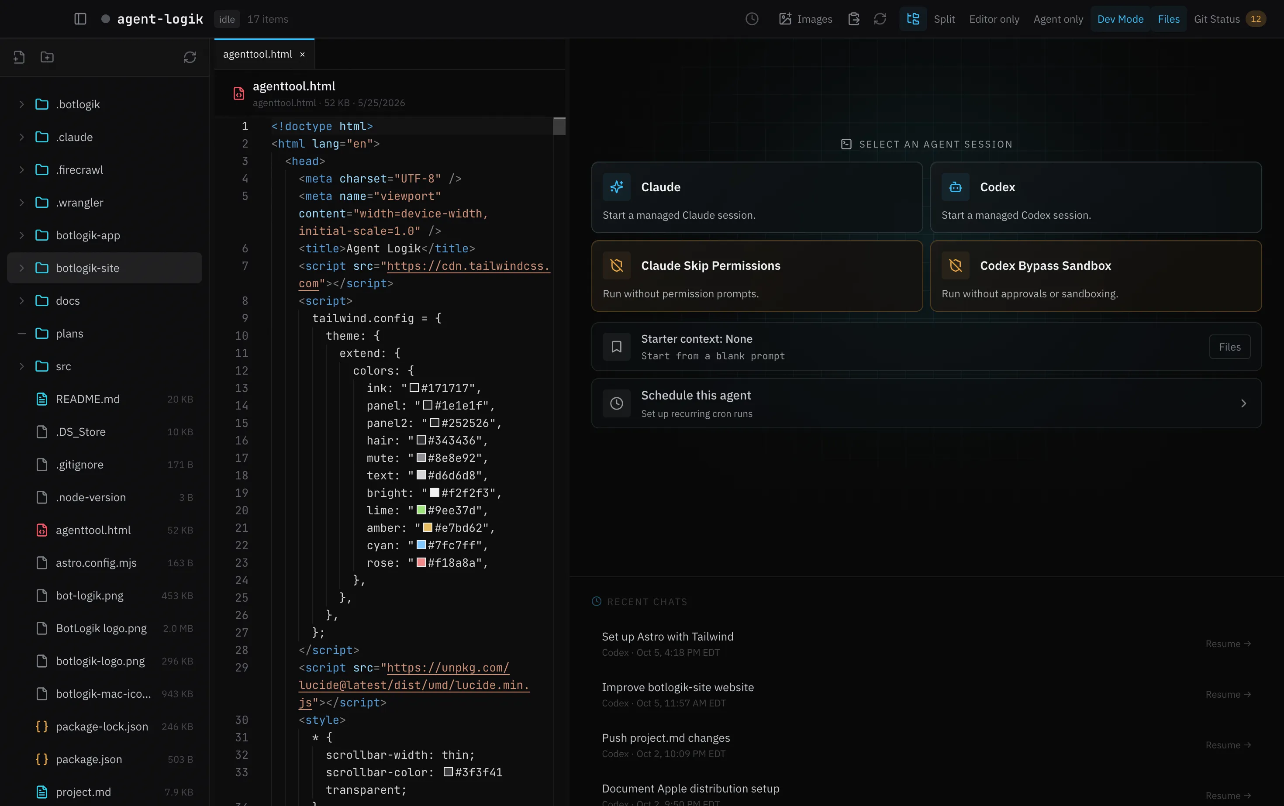Click the agenttool.html file header icon
Image resolution: width=1284 pixels, height=806 pixels.
pyautogui.click(x=239, y=94)
